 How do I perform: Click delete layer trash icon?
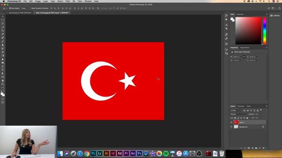coord(263,148)
